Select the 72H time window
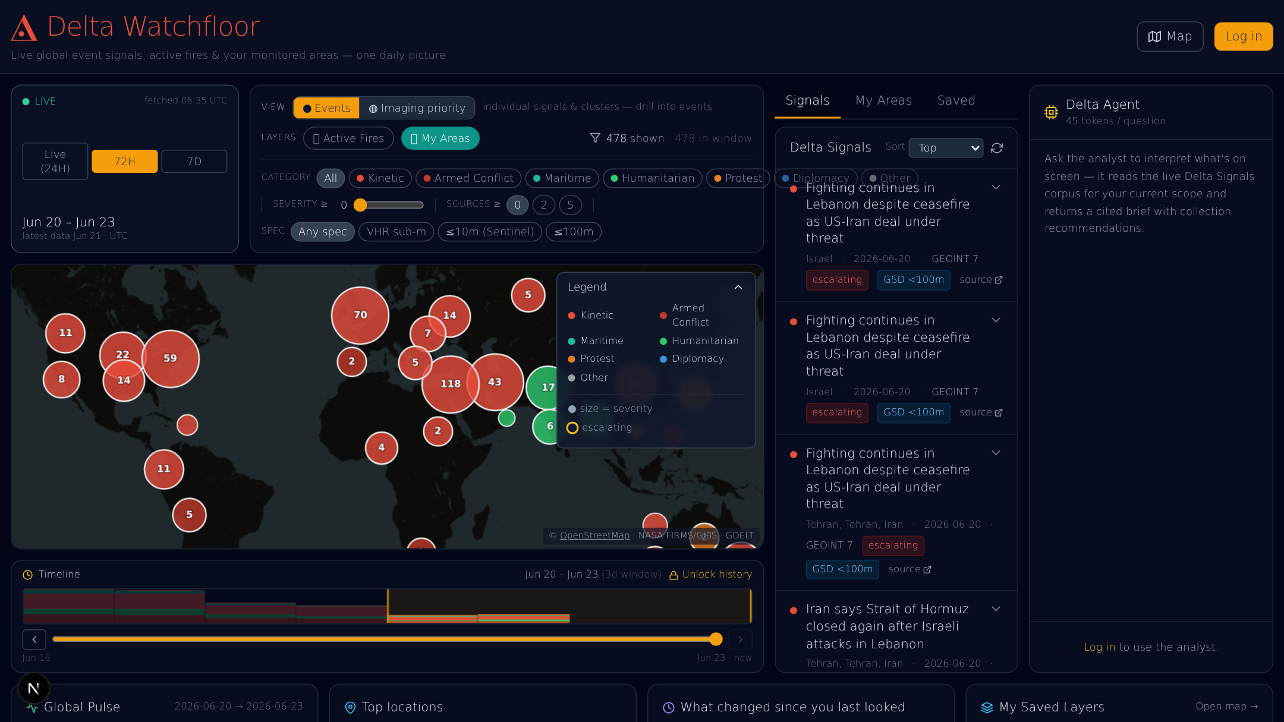The image size is (1284, 722). point(125,161)
